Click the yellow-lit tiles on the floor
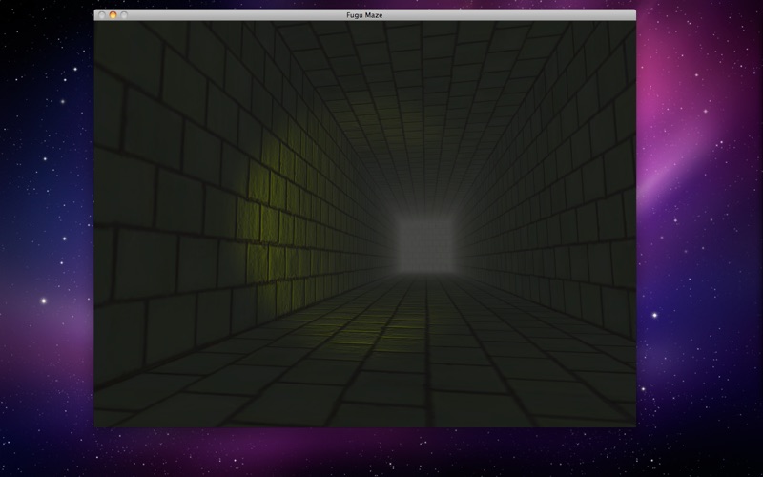763x477 pixels. 375,331
